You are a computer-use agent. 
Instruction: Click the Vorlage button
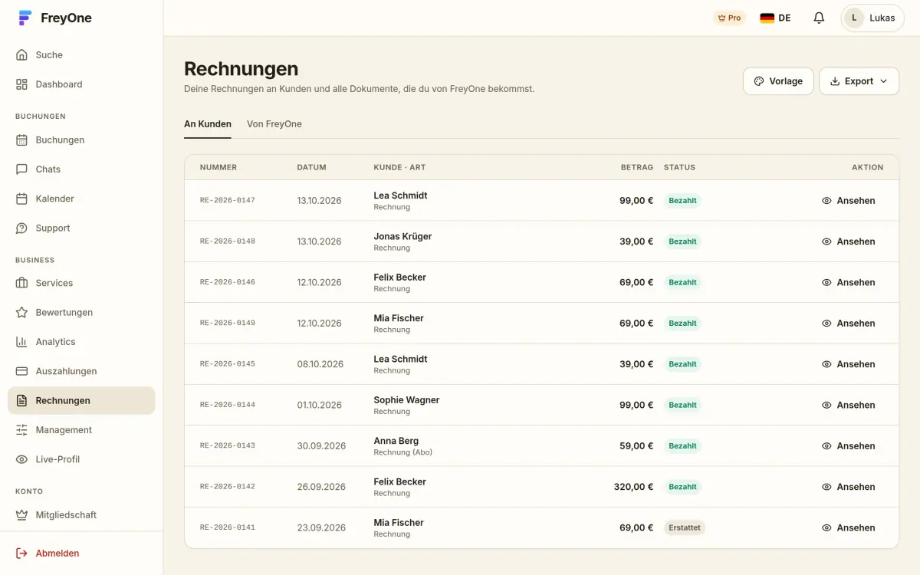(x=778, y=81)
